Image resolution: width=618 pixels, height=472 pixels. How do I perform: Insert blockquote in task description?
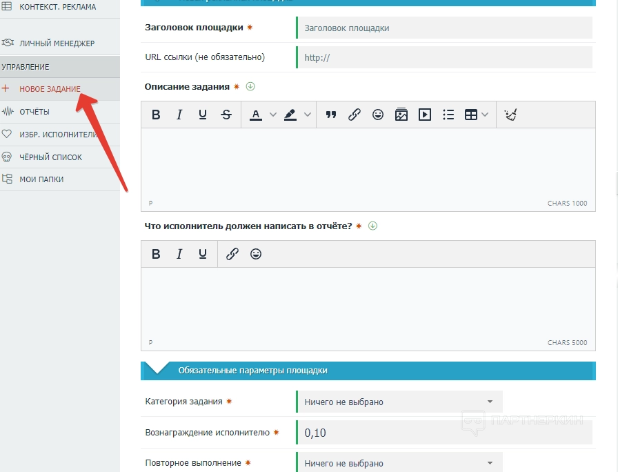pyautogui.click(x=331, y=115)
